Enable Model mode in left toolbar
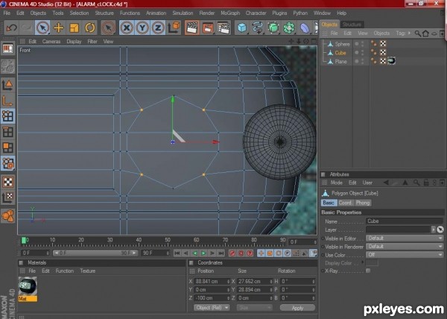Screen dimensions: 447x319 tap(7, 85)
